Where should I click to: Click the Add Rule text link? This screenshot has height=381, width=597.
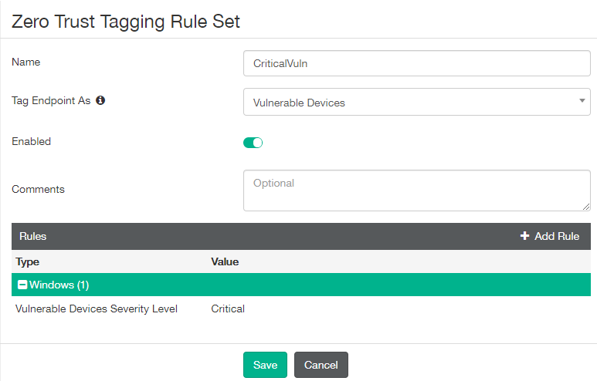pos(557,236)
